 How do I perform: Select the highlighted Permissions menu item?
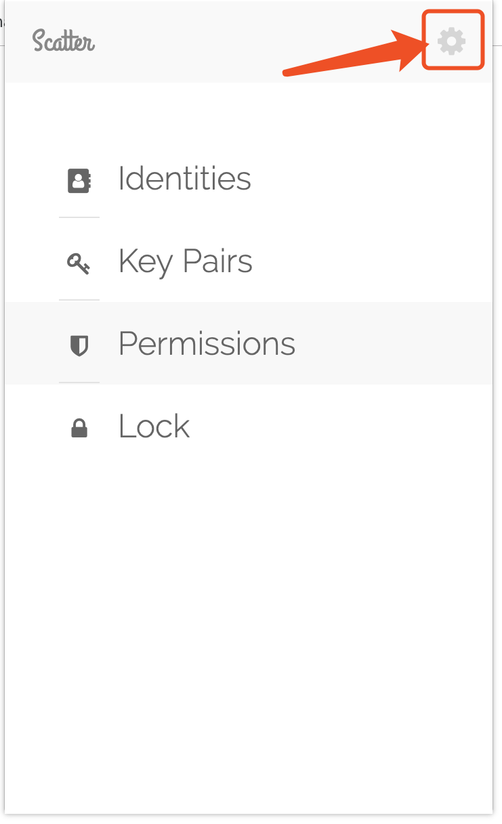point(249,344)
